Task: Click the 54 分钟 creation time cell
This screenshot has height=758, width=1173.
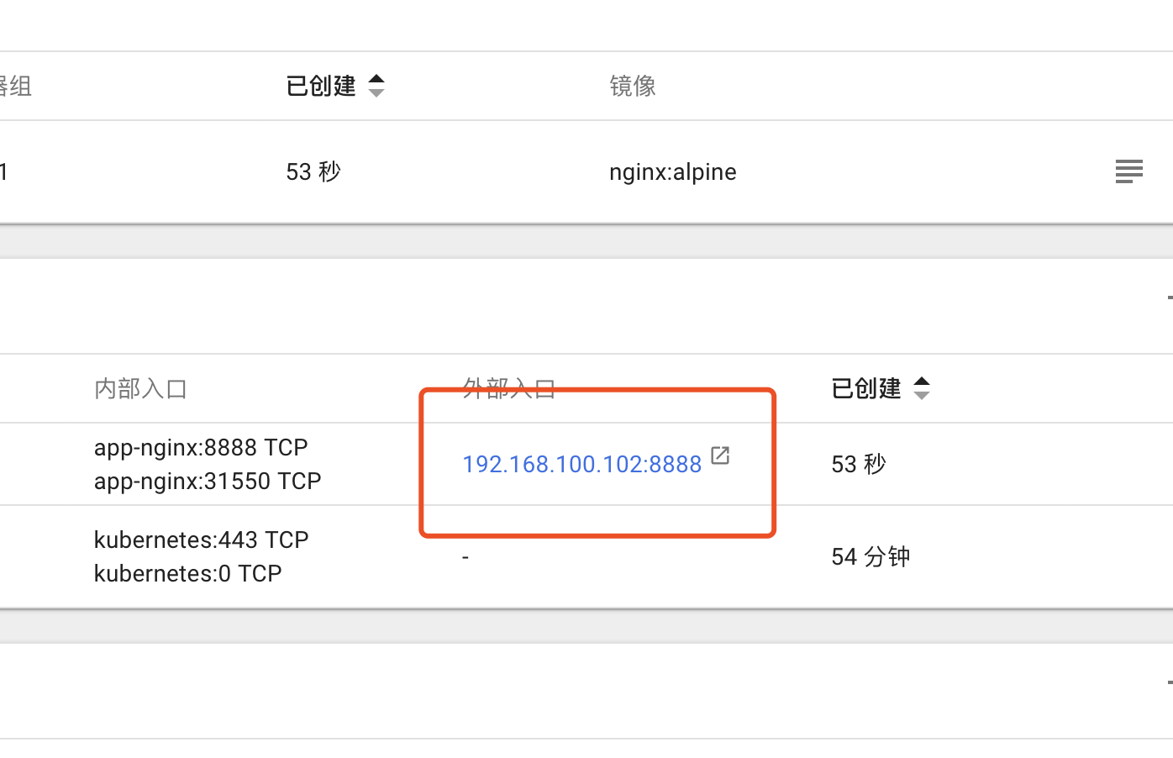Action: point(871,556)
